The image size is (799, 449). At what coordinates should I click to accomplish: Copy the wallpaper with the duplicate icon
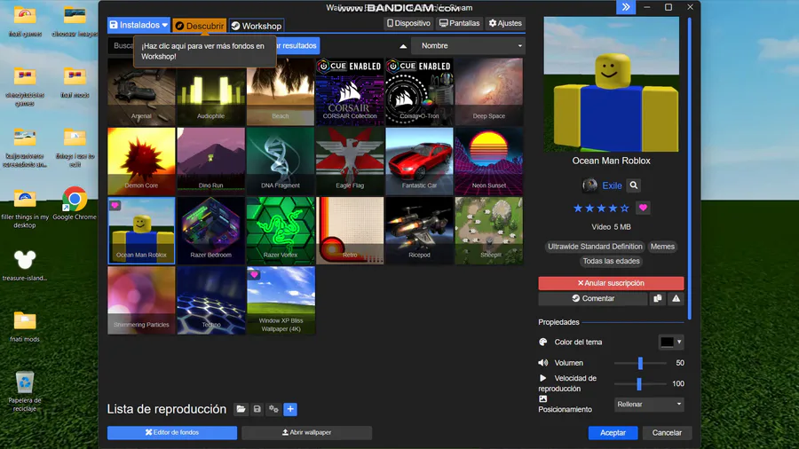click(x=658, y=298)
